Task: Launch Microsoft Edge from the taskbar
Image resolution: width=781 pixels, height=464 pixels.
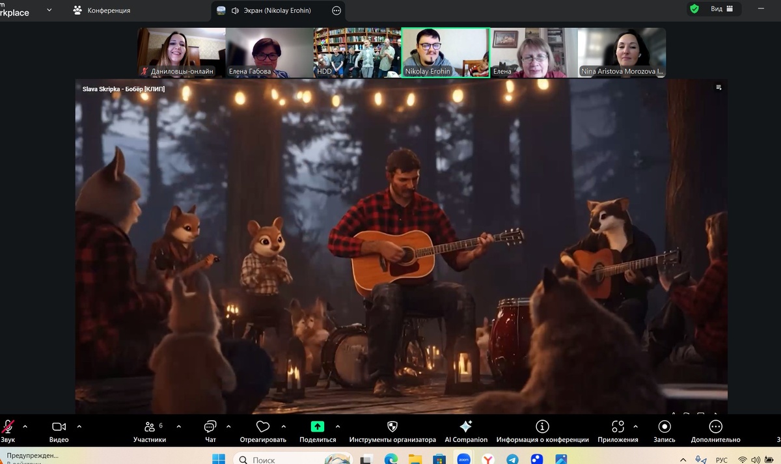Action: pos(390,459)
